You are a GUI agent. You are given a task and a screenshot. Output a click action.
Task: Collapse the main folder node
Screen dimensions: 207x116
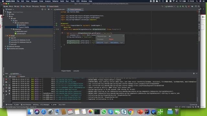tap(9, 18)
